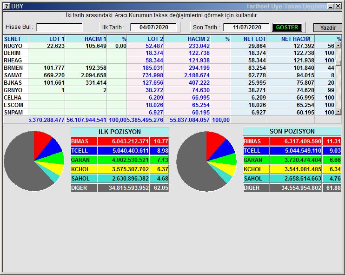Screen dimensions: 345x275
Task: Click total HACIM 2 55.837.084.057
Action: 189,120
